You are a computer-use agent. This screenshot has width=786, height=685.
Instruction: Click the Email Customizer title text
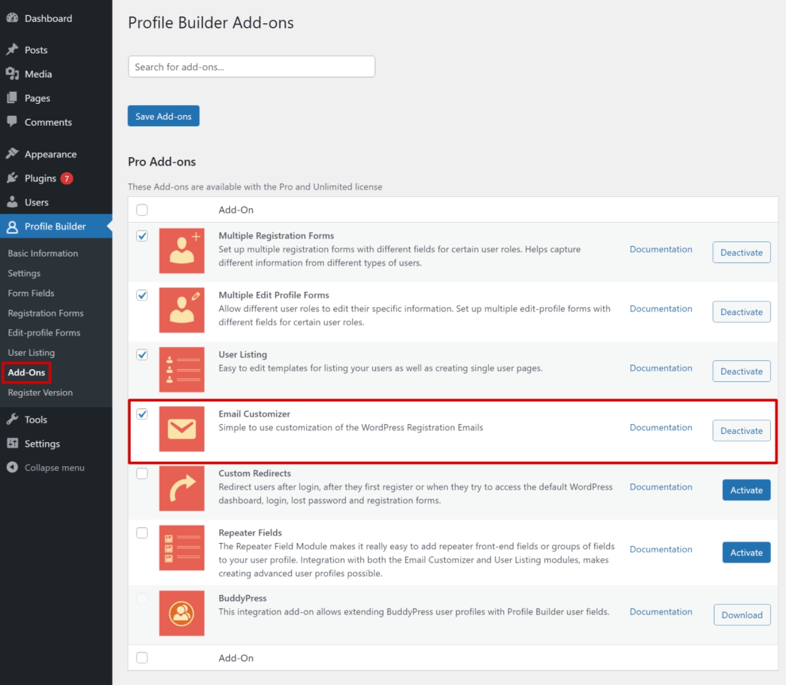pyautogui.click(x=254, y=414)
